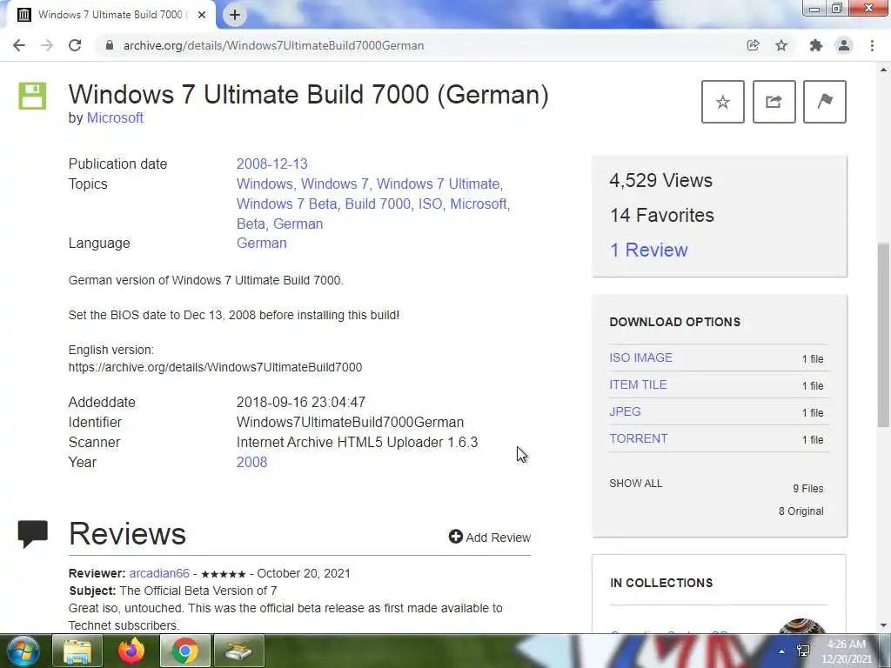
Task: Bookmark this tab with the star icon
Action: (781, 45)
